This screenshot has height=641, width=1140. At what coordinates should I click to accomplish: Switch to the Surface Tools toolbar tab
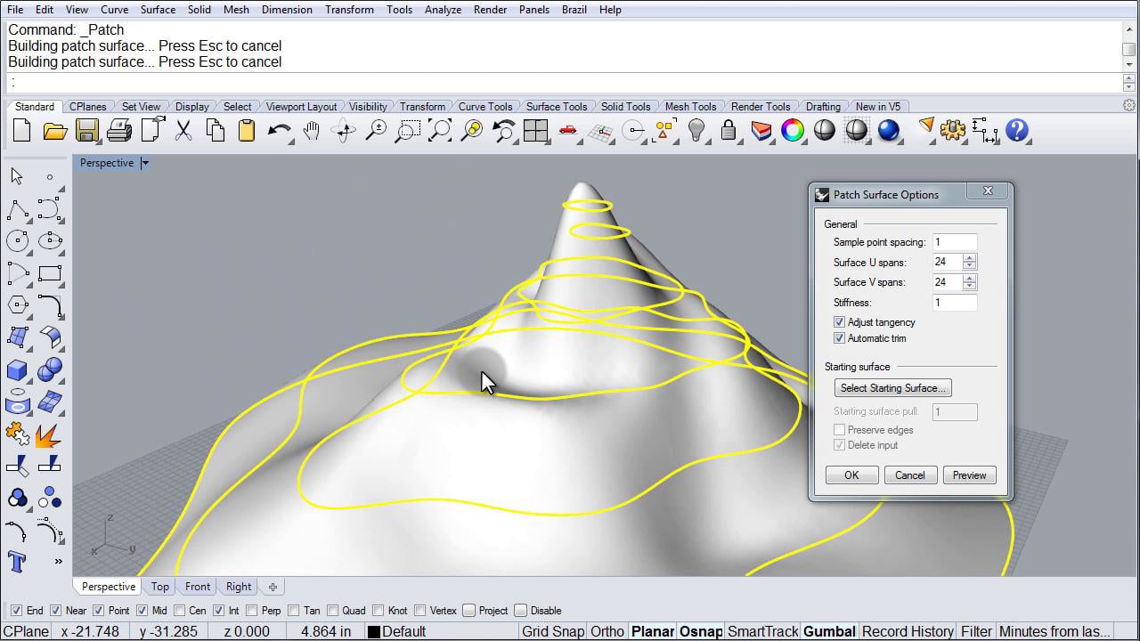click(557, 107)
